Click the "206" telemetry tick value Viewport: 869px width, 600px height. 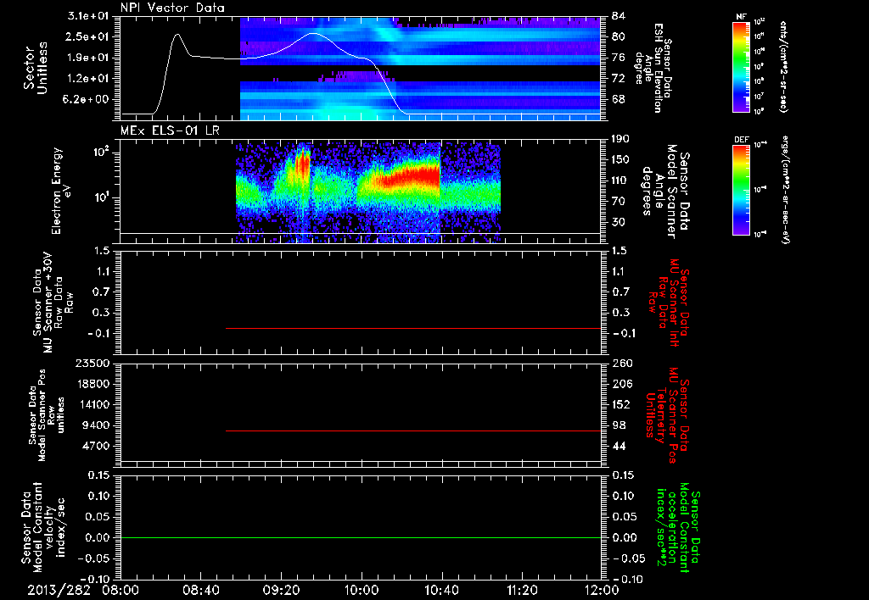(621, 384)
